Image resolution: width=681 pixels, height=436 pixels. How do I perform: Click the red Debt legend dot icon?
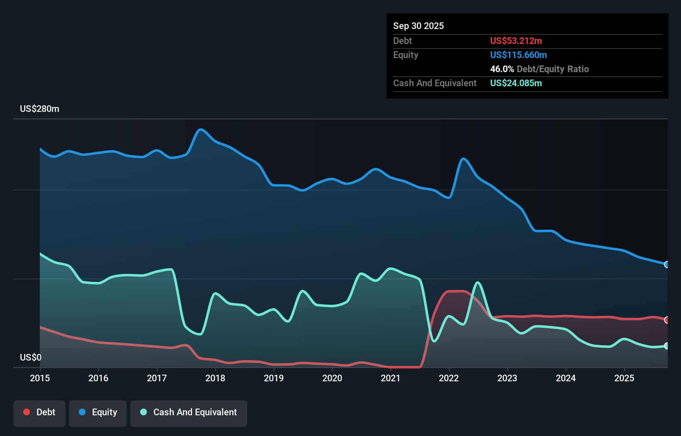[27, 412]
